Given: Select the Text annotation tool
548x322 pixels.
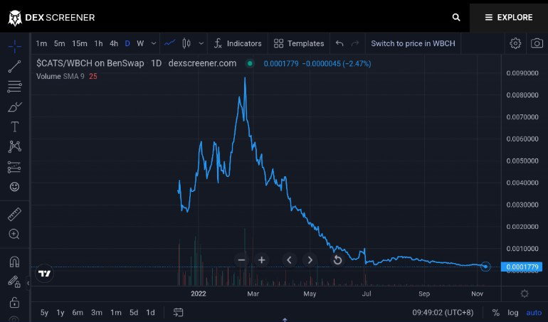Looking at the screenshot, I should point(14,127).
